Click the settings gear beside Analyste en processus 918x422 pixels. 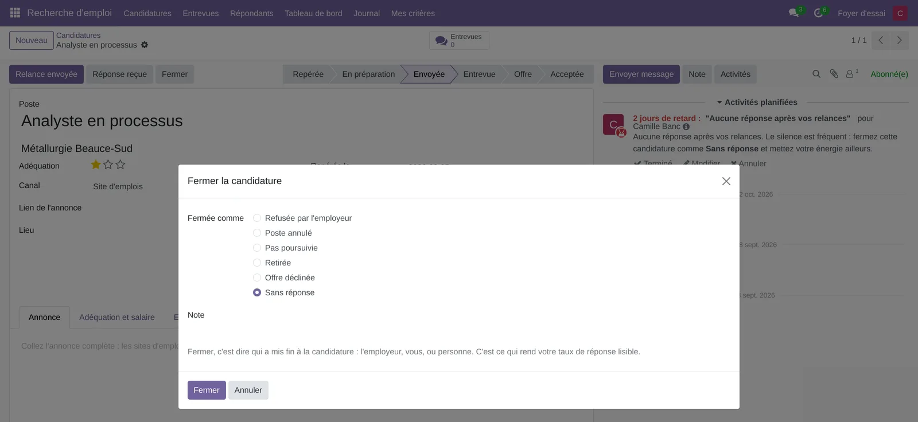(145, 45)
